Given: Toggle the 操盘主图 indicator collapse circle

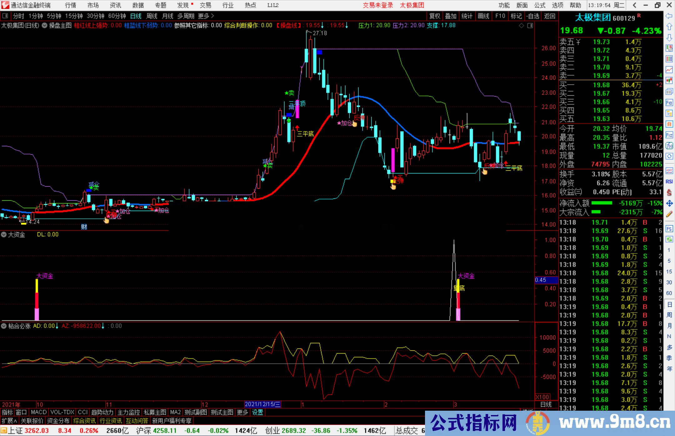Looking at the screenshot, I should click(x=45, y=26).
